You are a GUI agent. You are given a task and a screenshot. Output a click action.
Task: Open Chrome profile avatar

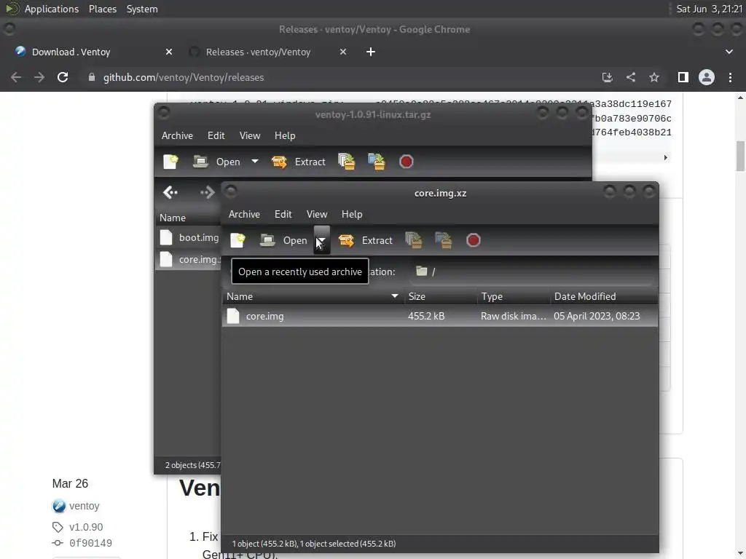tap(707, 77)
